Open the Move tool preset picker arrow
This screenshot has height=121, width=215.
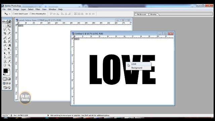click(9, 14)
